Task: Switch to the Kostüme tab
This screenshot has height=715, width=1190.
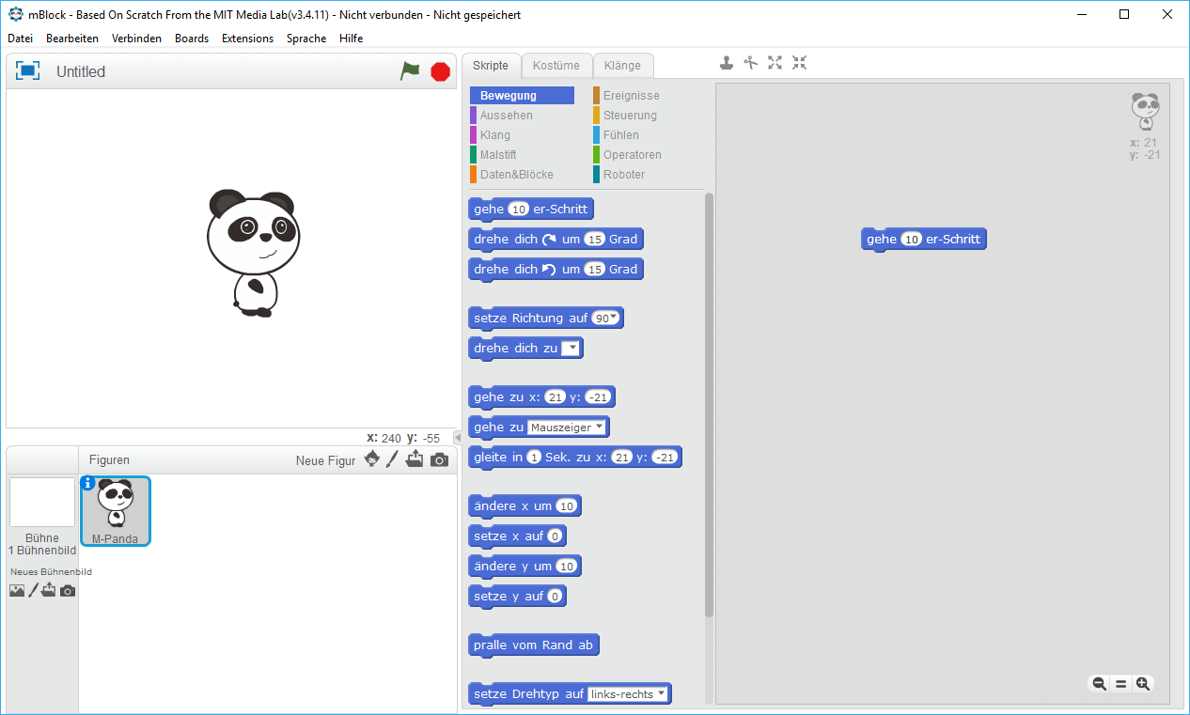Action: [x=556, y=66]
